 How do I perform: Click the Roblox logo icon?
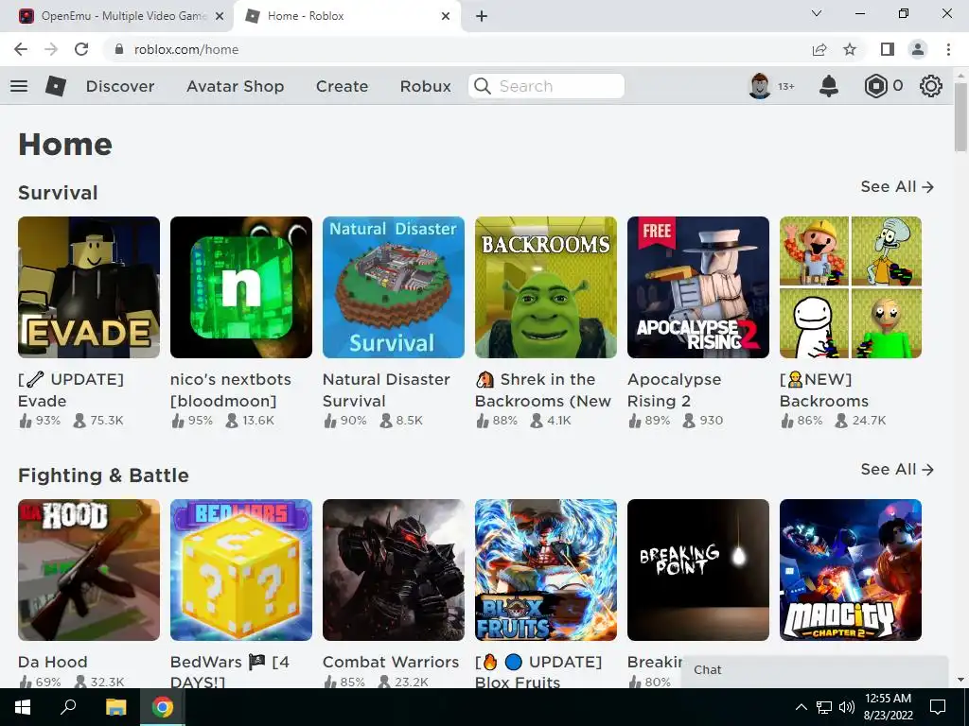click(x=56, y=86)
